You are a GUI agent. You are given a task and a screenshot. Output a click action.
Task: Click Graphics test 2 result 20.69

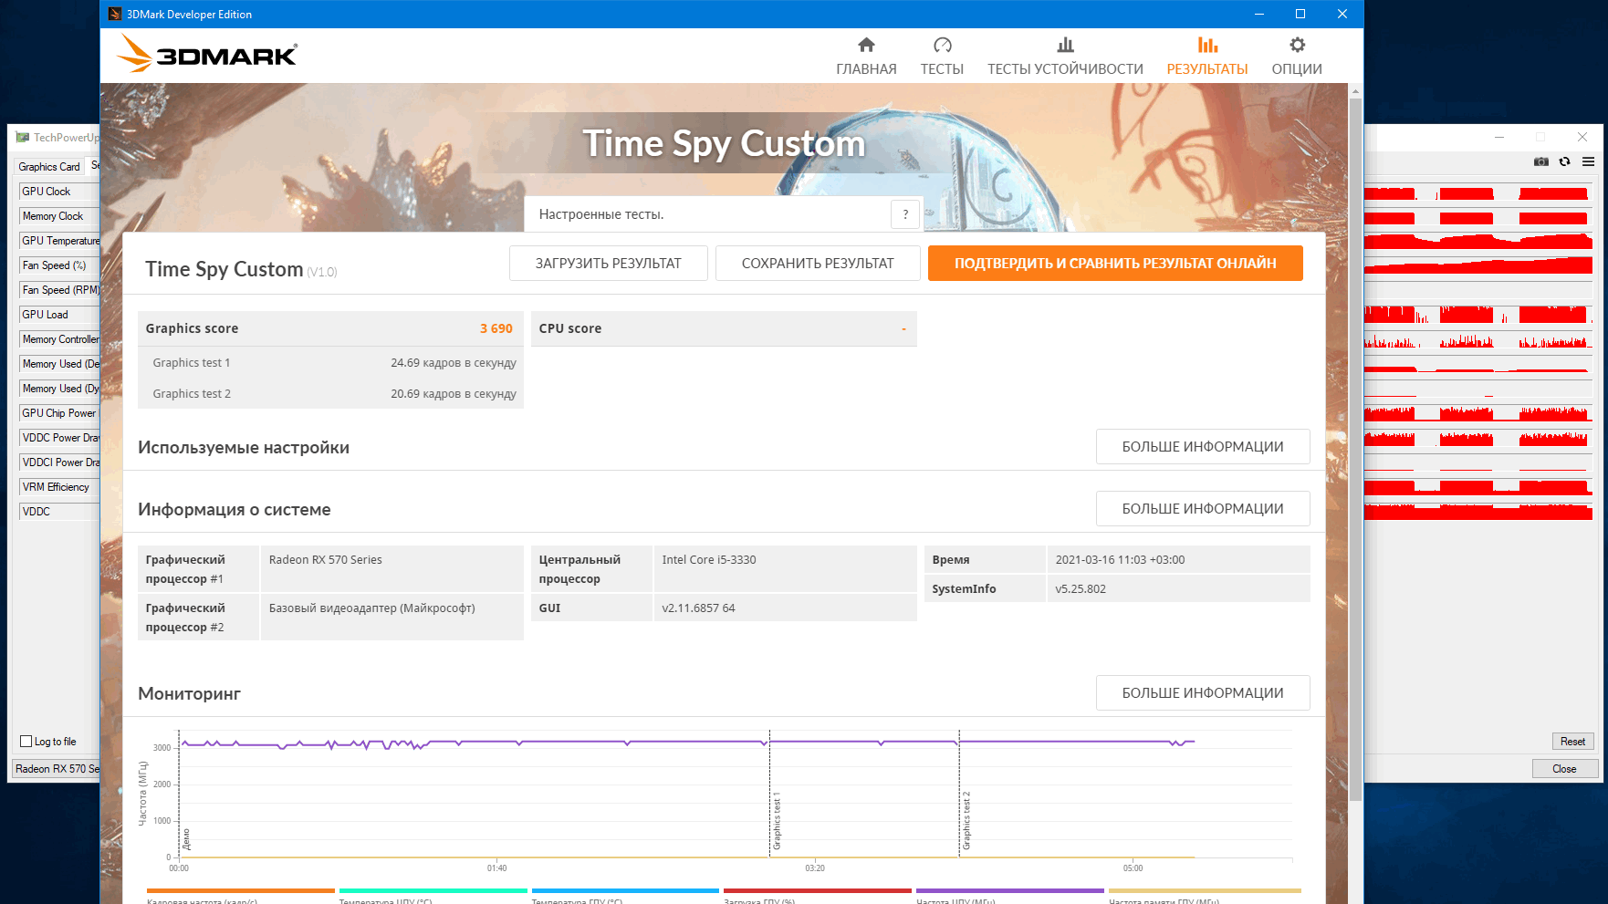(454, 394)
